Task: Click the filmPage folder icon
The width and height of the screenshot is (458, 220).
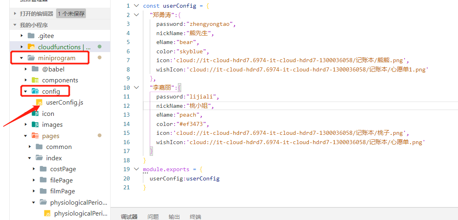Action: [x=43, y=191]
